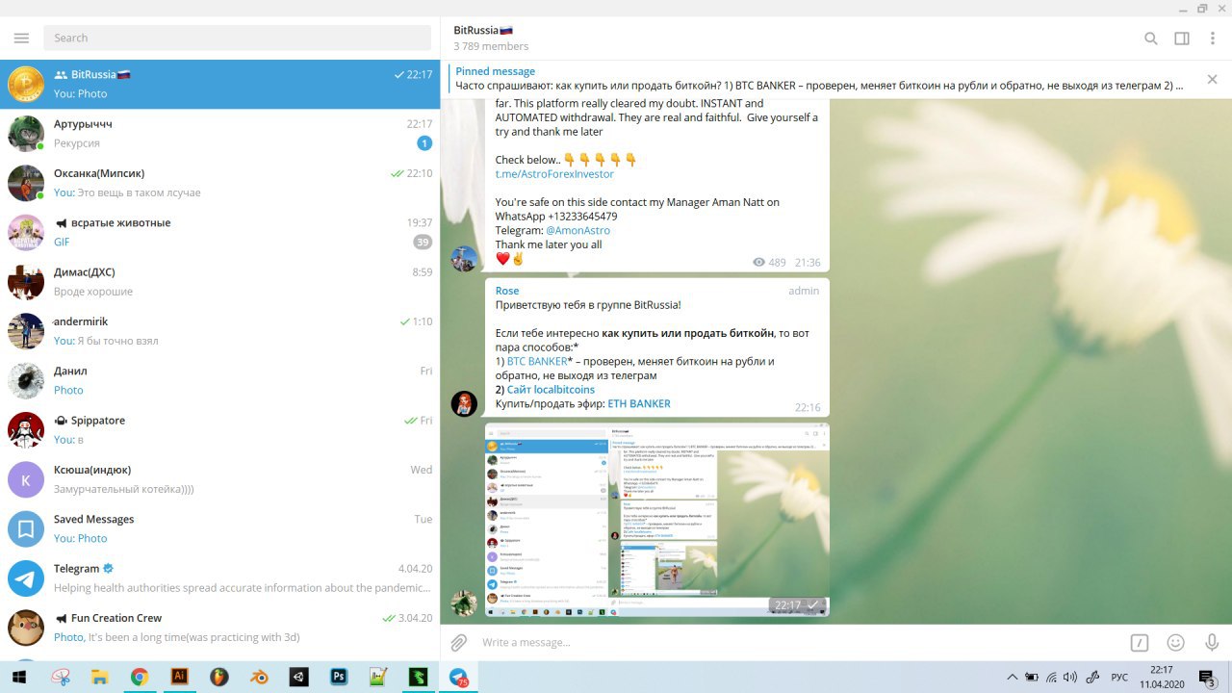Show hidden system tray icons
1232x693 pixels.
[1012, 677]
